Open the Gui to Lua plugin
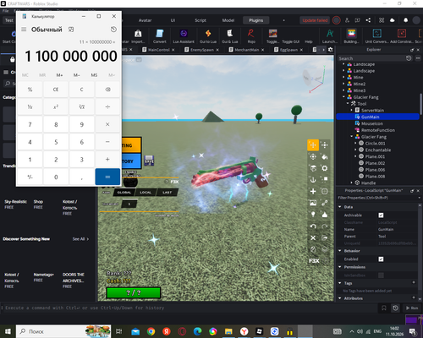Image resolution: width=423 pixels, height=338 pixels. pyautogui.click(x=208, y=36)
